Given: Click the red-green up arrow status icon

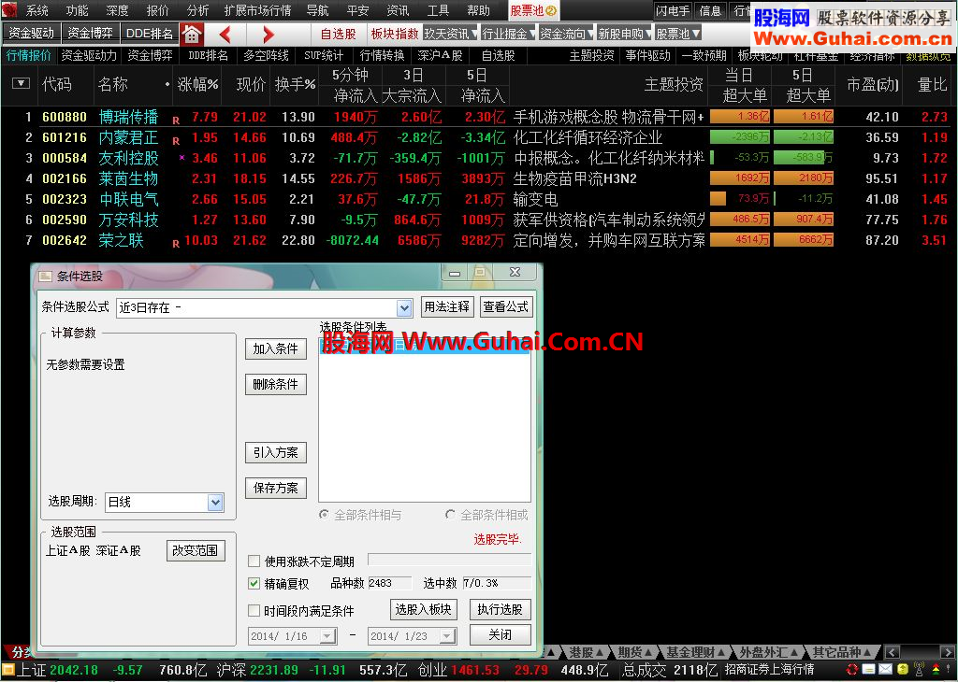Looking at the screenshot, I should pyautogui.click(x=936, y=670).
